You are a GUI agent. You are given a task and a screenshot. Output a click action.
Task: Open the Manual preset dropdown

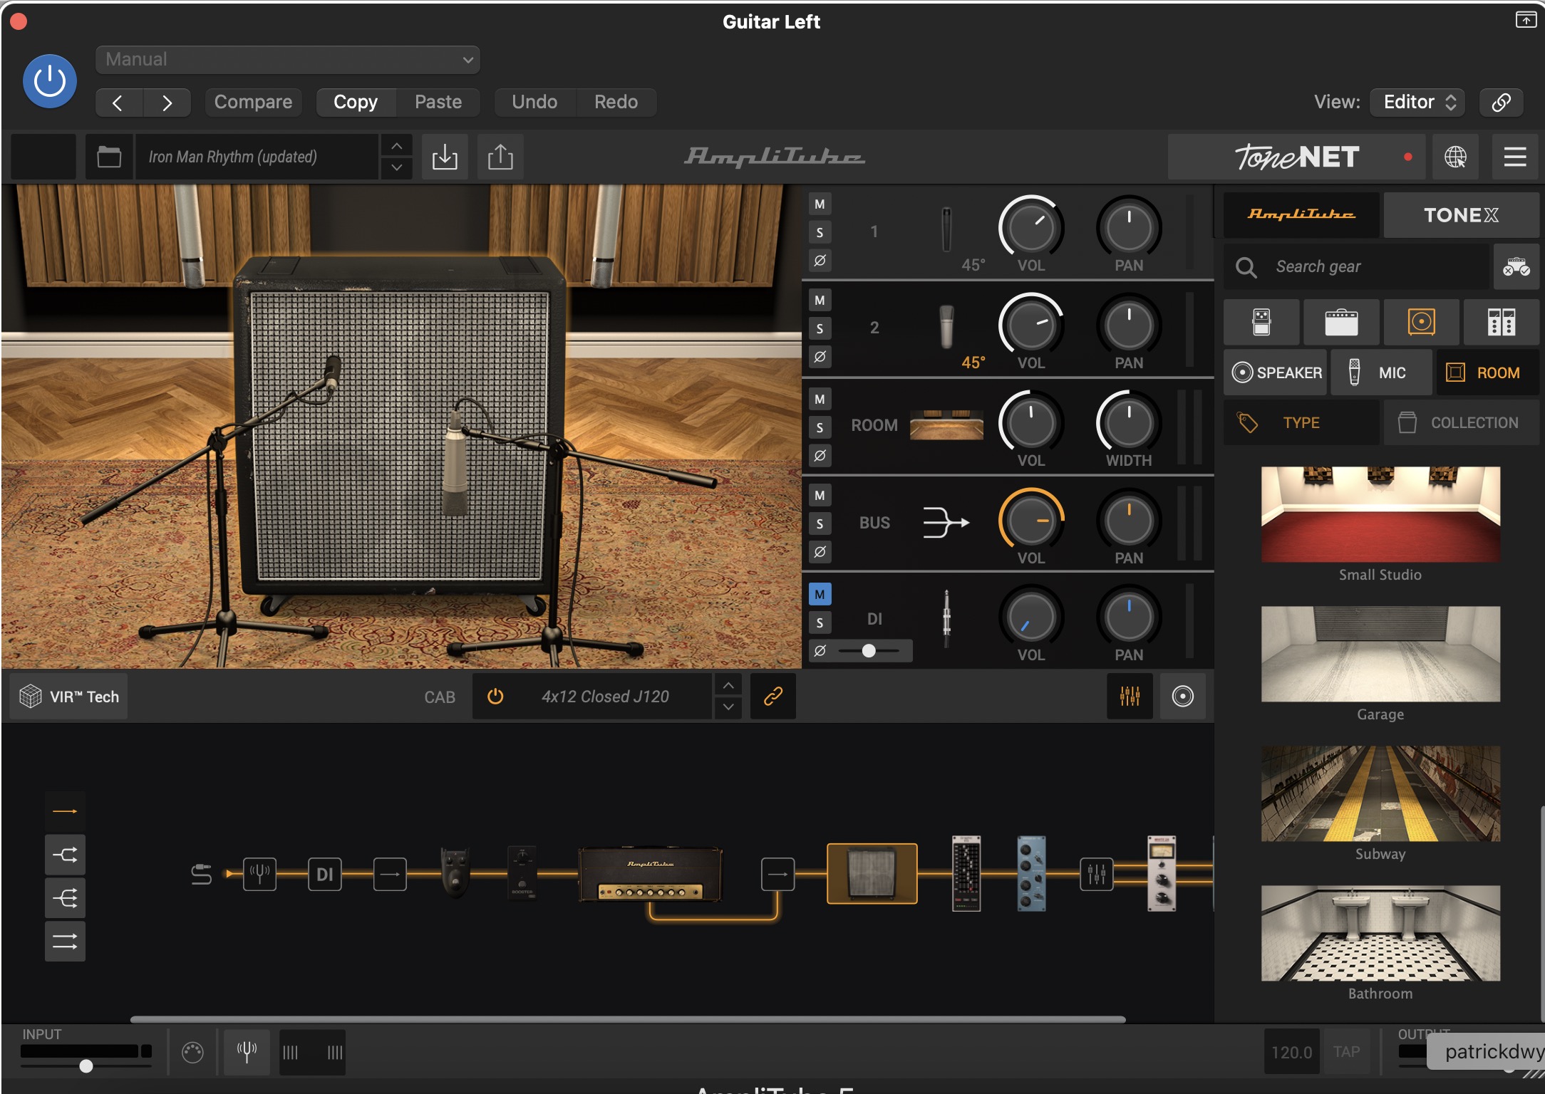pos(287,59)
